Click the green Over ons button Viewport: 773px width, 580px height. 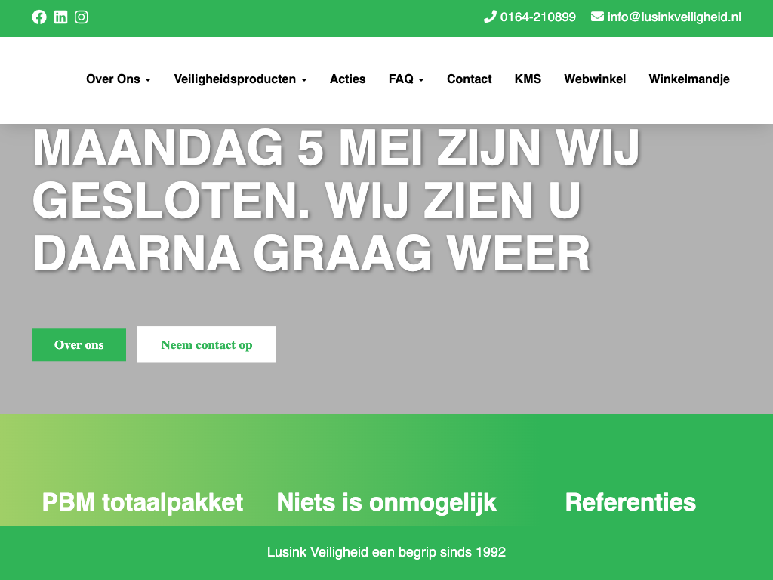coord(79,344)
